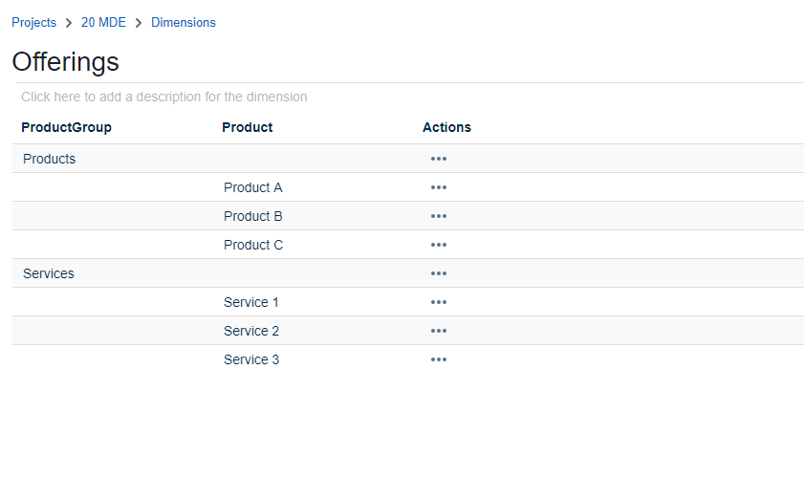Click the ellipsis for Service 1

point(439,302)
